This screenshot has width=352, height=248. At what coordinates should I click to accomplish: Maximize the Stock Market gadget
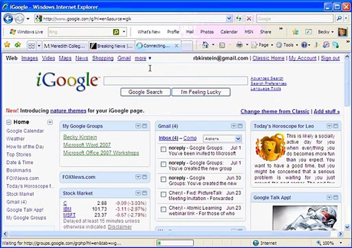[x=145, y=193]
